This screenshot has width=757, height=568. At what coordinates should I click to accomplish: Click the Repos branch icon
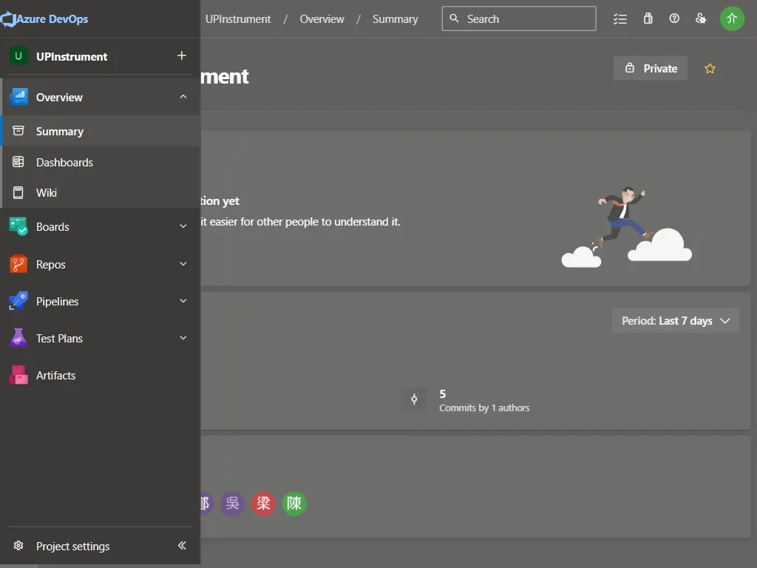[x=18, y=264]
